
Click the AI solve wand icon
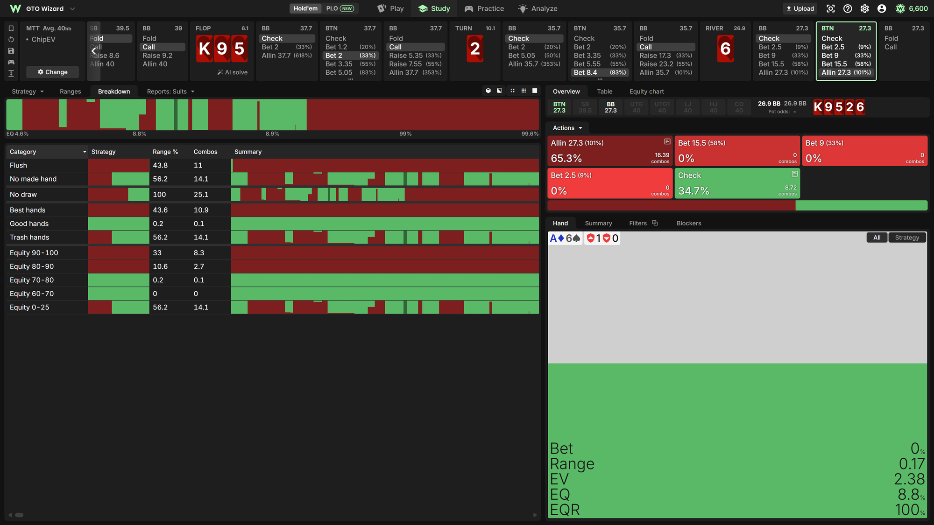(220, 72)
